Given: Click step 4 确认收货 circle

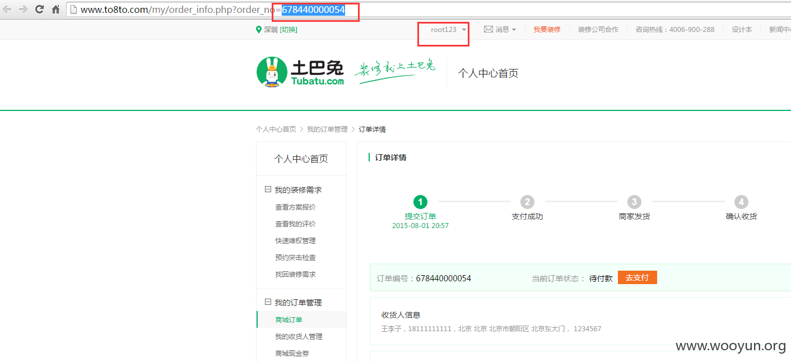Looking at the screenshot, I should [741, 202].
